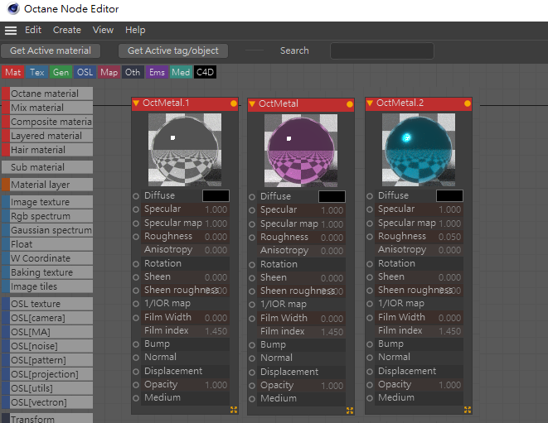
Task: Click OctMetal.1 Displacement input port
Action: pos(136,372)
